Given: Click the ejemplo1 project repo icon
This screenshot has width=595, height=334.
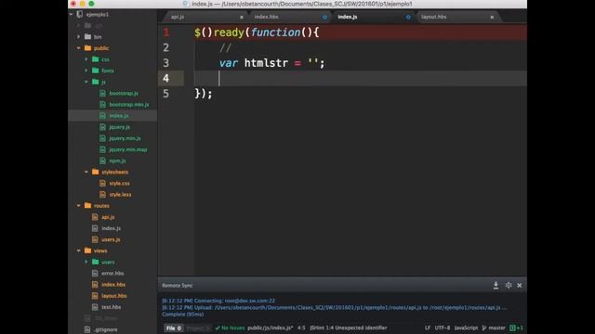Looking at the screenshot, I should (80, 15).
